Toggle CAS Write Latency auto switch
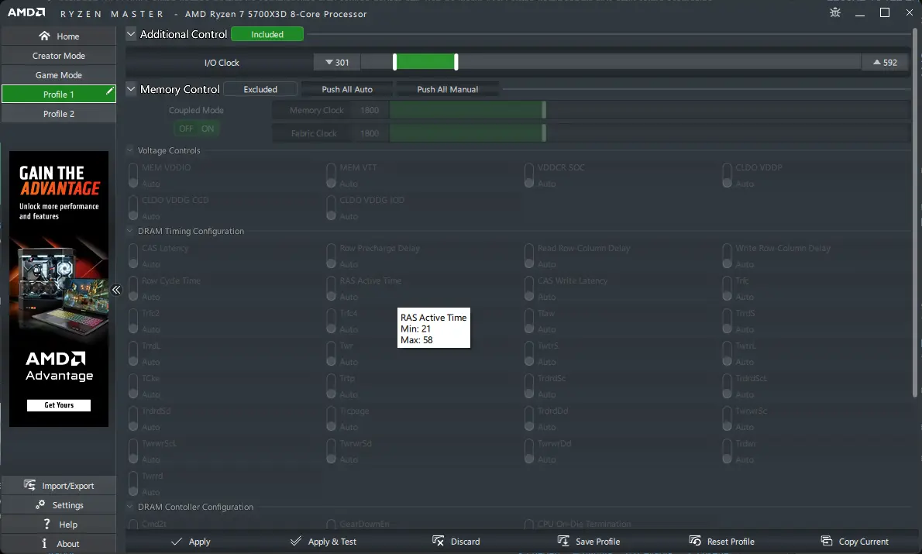This screenshot has width=922, height=554. pyautogui.click(x=529, y=289)
